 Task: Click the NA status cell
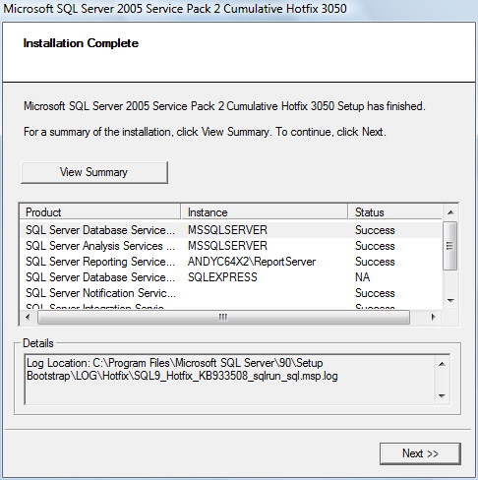click(362, 277)
